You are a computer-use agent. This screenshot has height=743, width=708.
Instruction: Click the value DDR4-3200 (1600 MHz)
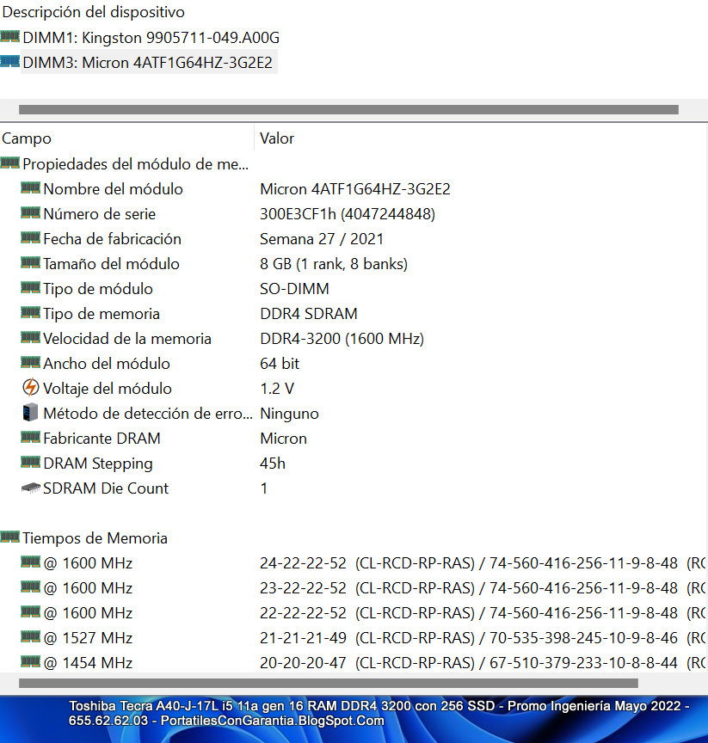(x=342, y=339)
